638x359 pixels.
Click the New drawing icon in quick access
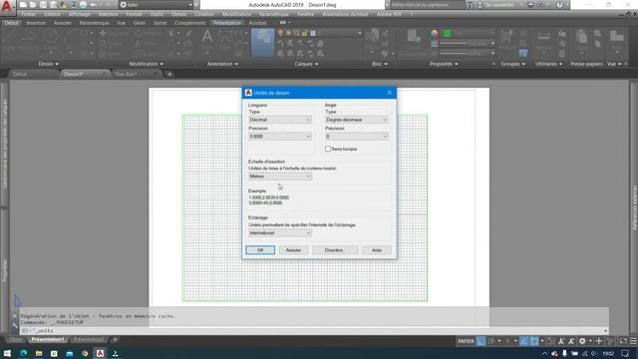pos(23,5)
